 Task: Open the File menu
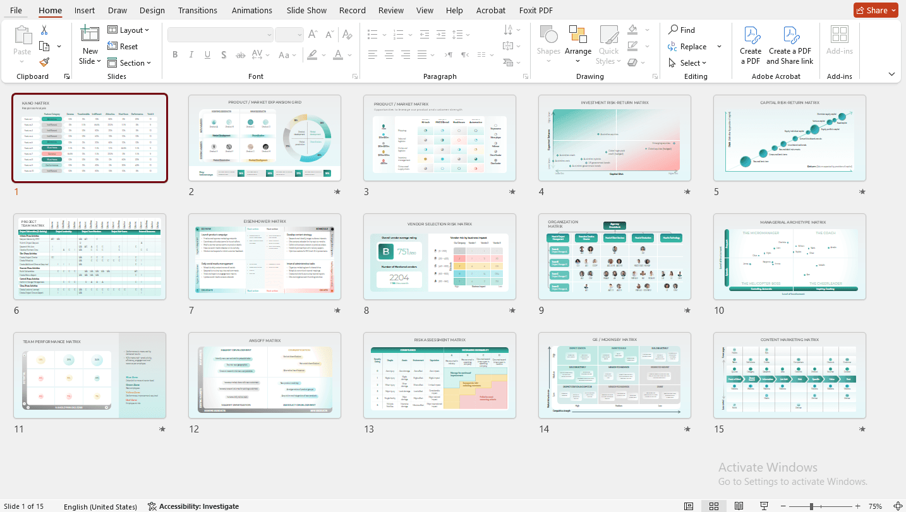(x=16, y=10)
